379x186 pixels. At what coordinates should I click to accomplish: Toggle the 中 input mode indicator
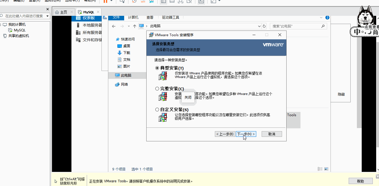357,32
